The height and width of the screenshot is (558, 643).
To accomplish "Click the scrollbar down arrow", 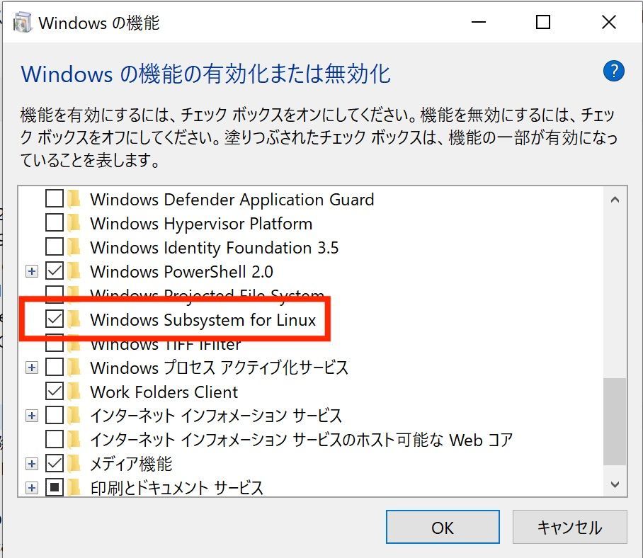I will (x=614, y=484).
